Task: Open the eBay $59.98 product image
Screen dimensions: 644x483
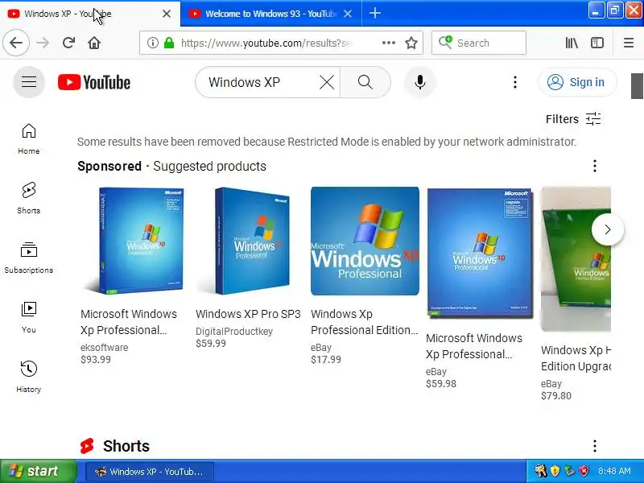Action: pos(480,253)
